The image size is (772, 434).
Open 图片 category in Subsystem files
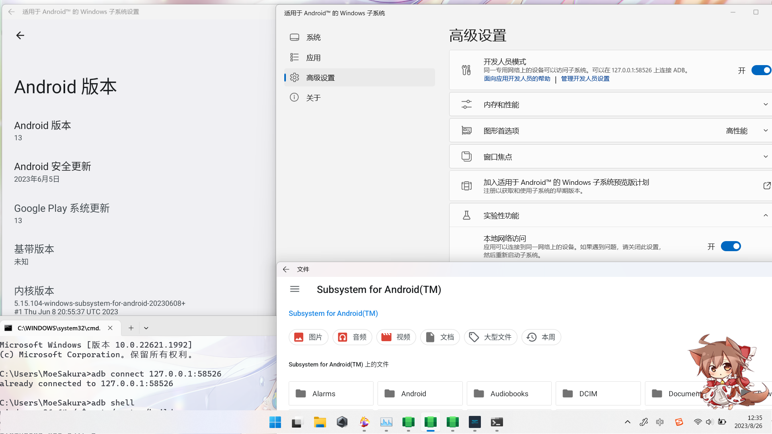308,337
